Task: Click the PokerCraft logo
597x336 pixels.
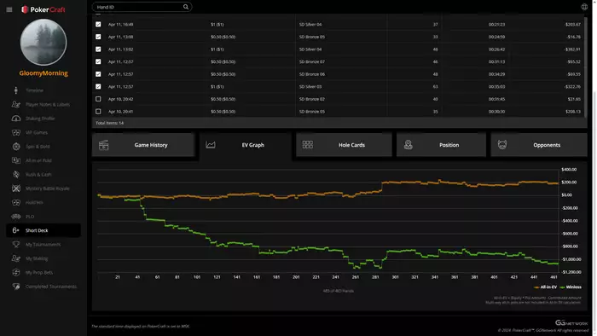Action: [x=43, y=9]
